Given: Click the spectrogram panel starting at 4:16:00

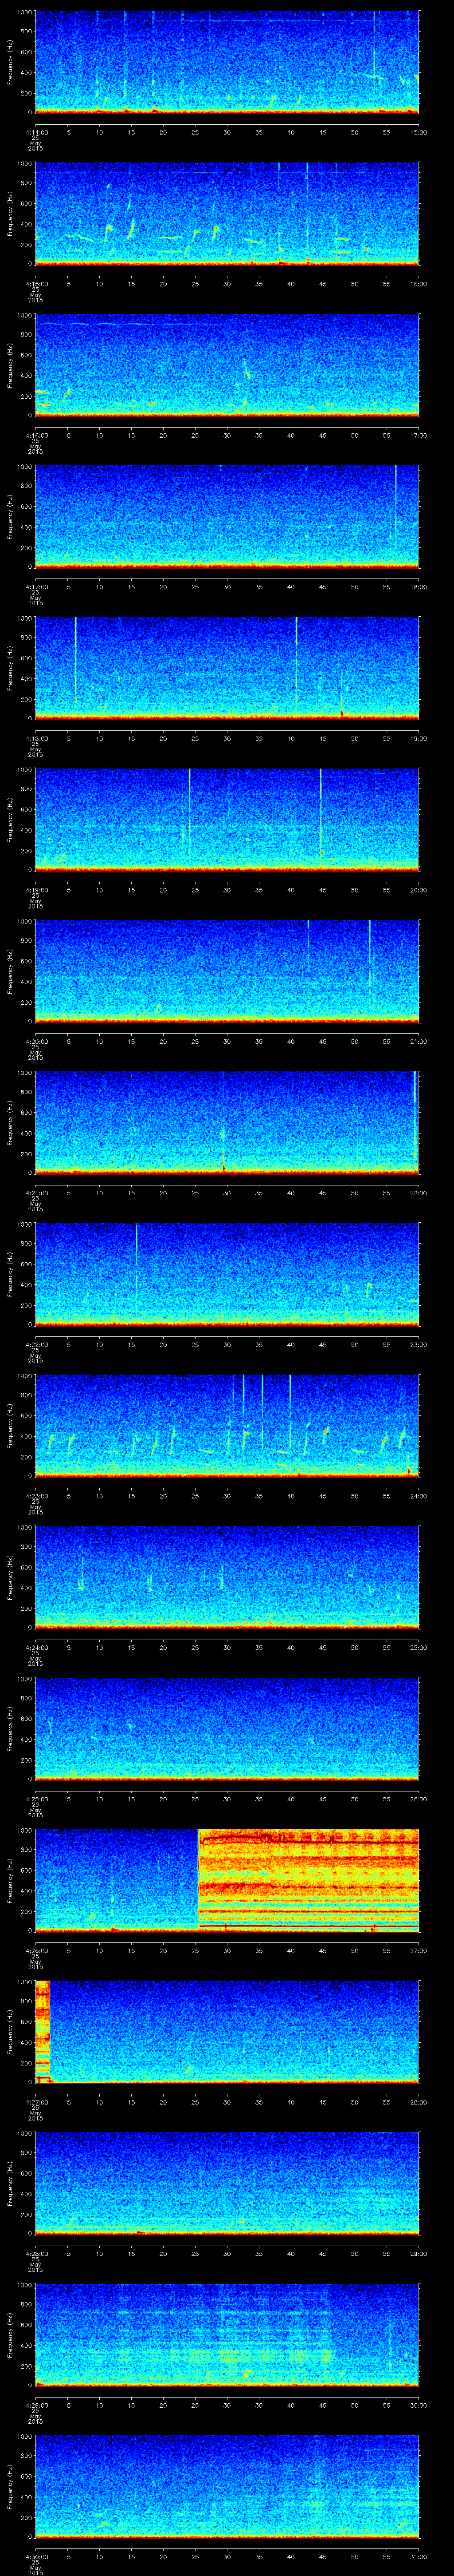Looking at the screenshot, I should click(227, 365).
